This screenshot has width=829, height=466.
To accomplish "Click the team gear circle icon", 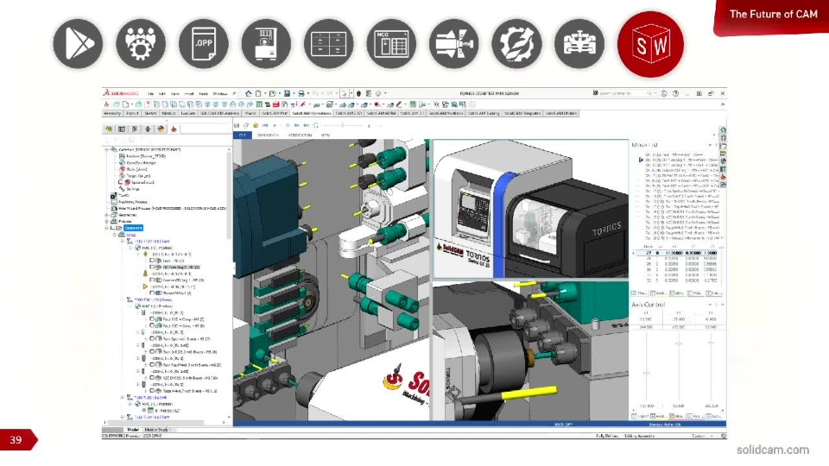I will (x=141, y=43).
